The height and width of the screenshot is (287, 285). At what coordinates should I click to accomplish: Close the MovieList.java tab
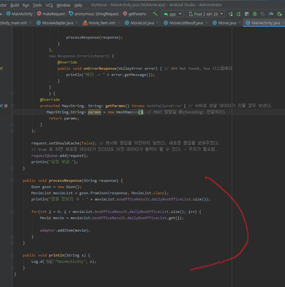pos(157,23)
